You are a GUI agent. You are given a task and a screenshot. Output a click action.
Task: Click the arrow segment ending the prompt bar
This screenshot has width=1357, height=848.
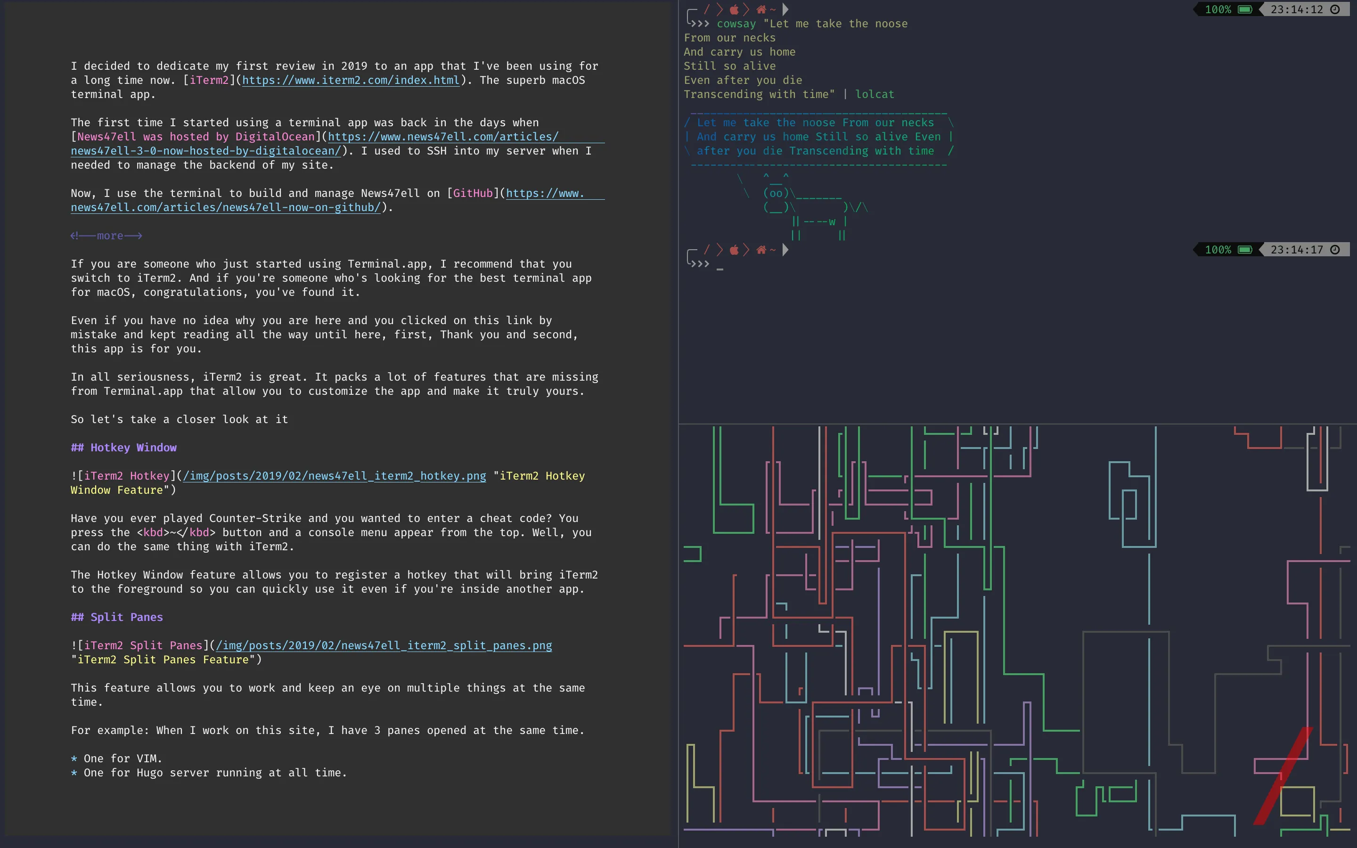click(x=785, y=8)
